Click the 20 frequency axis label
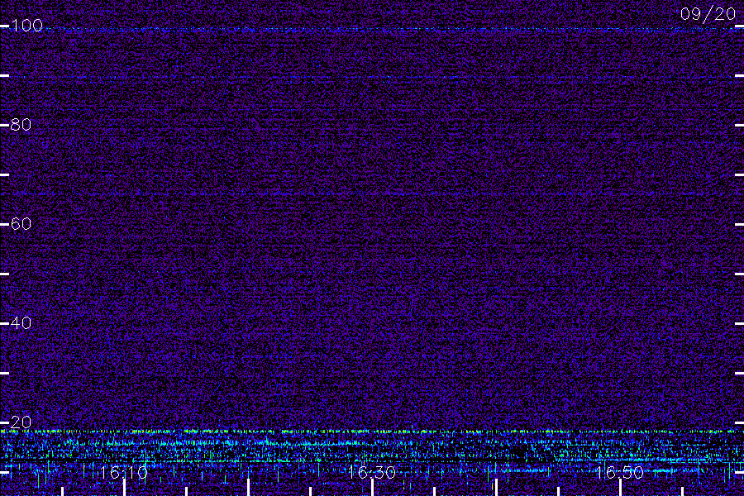744x496 pixels. [x=21, y=422]
